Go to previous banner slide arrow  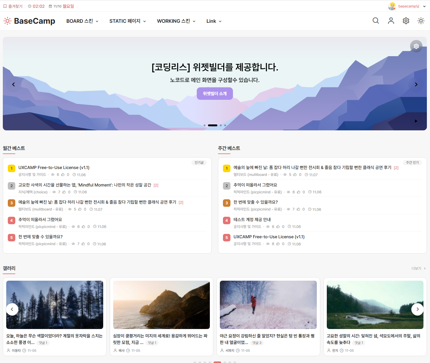[x=13, y=85]
